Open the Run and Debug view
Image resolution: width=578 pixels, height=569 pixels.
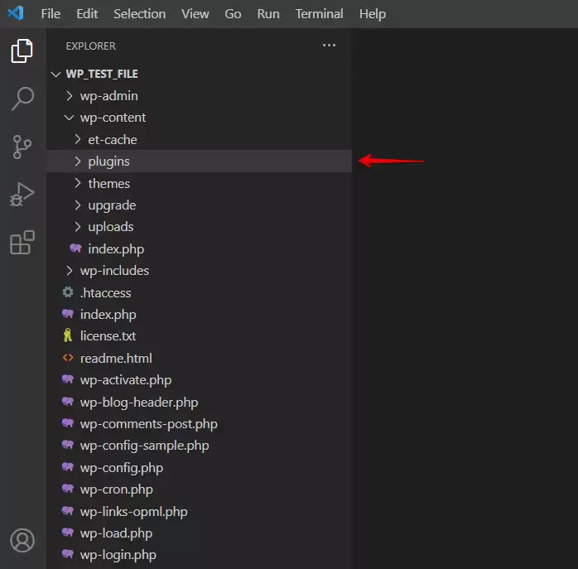[x=22, y=195]
